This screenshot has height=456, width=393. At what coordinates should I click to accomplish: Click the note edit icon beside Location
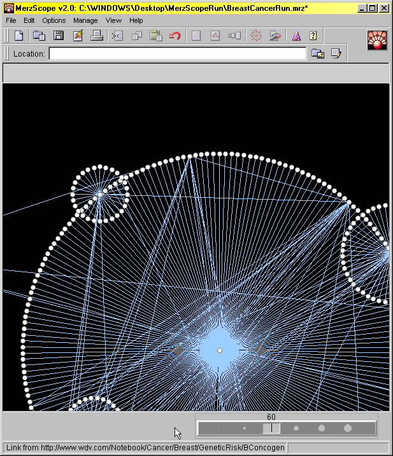tap(336, 54)
